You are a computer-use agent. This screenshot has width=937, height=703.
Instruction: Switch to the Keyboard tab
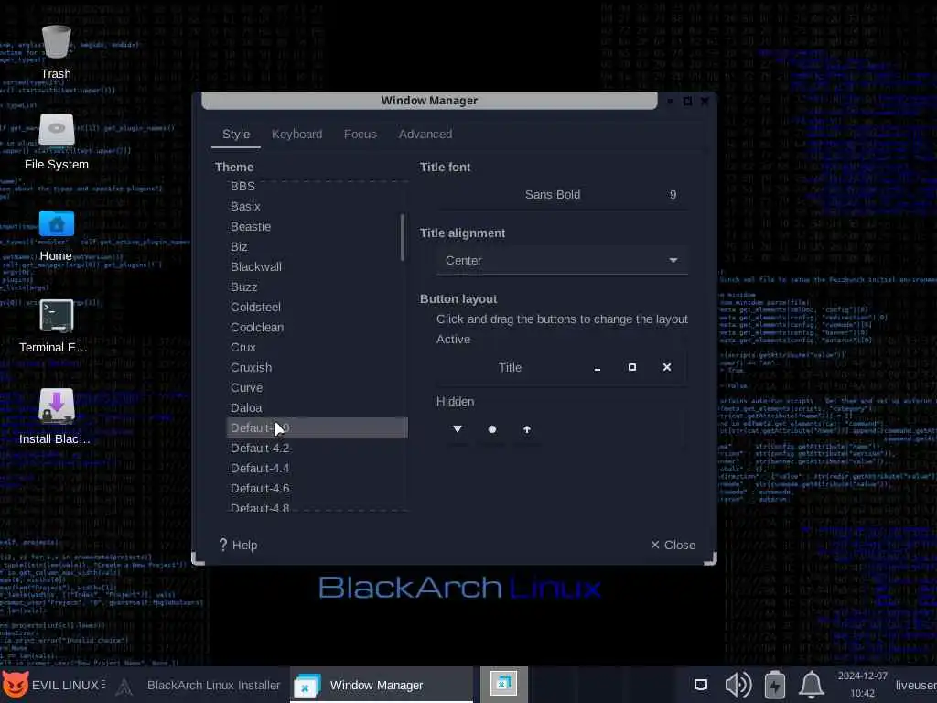tap(296, 135)
